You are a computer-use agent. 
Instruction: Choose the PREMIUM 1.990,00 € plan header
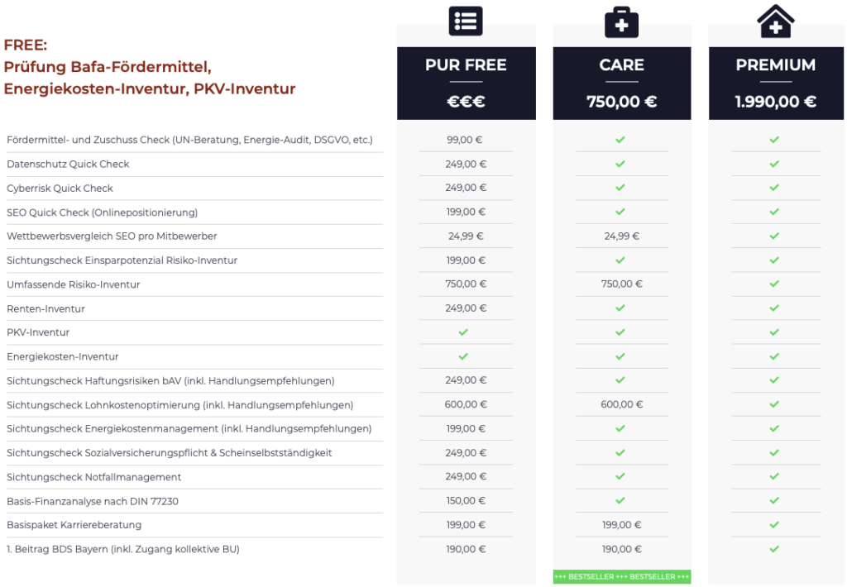point(775,83)
